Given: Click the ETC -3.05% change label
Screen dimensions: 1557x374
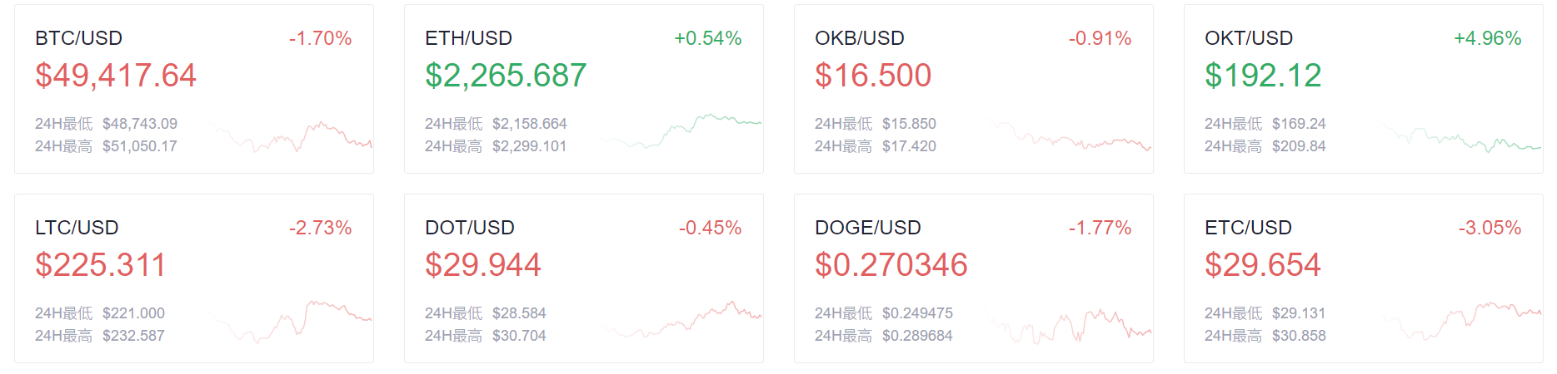Looking at the screenshot, I should click(x=1490, y=228).
